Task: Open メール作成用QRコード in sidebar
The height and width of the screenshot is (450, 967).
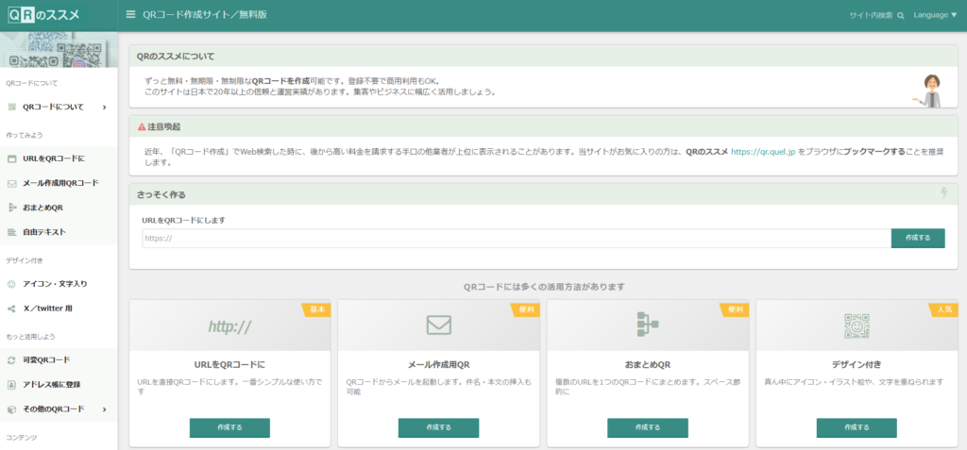Action: 59,183
